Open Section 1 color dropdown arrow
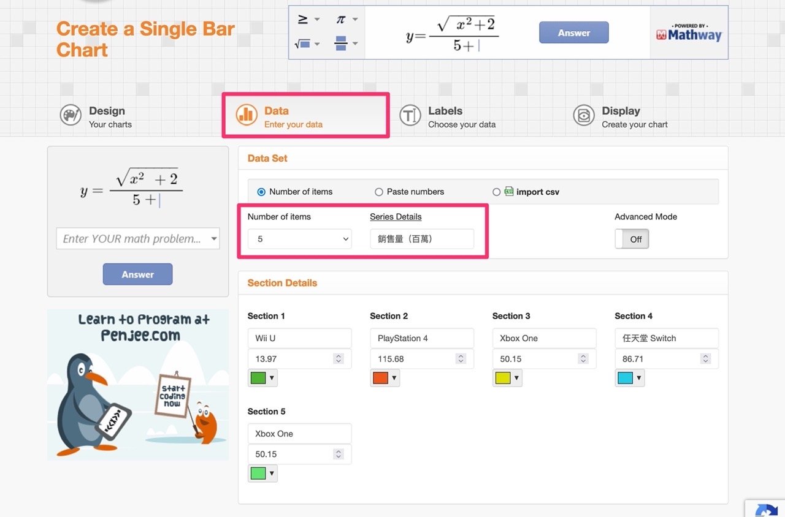This screenshot has width=785, height=517. coord(272,378)
